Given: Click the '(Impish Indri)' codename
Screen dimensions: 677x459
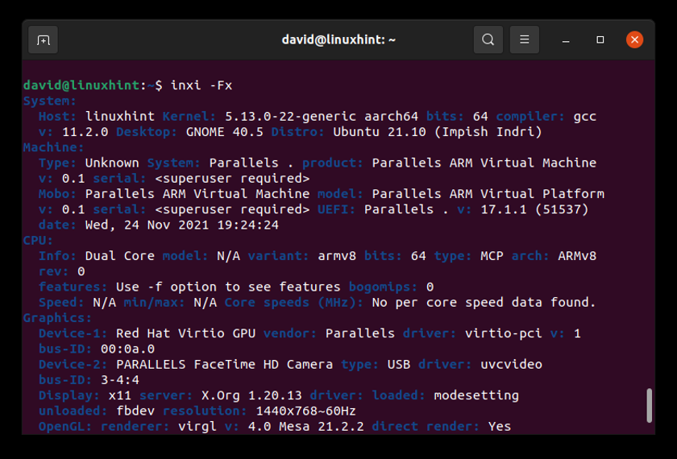Looking at the screenshot, I should pos(488,131).
